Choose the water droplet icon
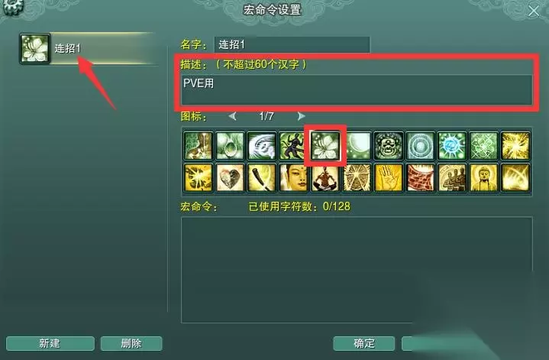549x360 pixels. [230, 145]
